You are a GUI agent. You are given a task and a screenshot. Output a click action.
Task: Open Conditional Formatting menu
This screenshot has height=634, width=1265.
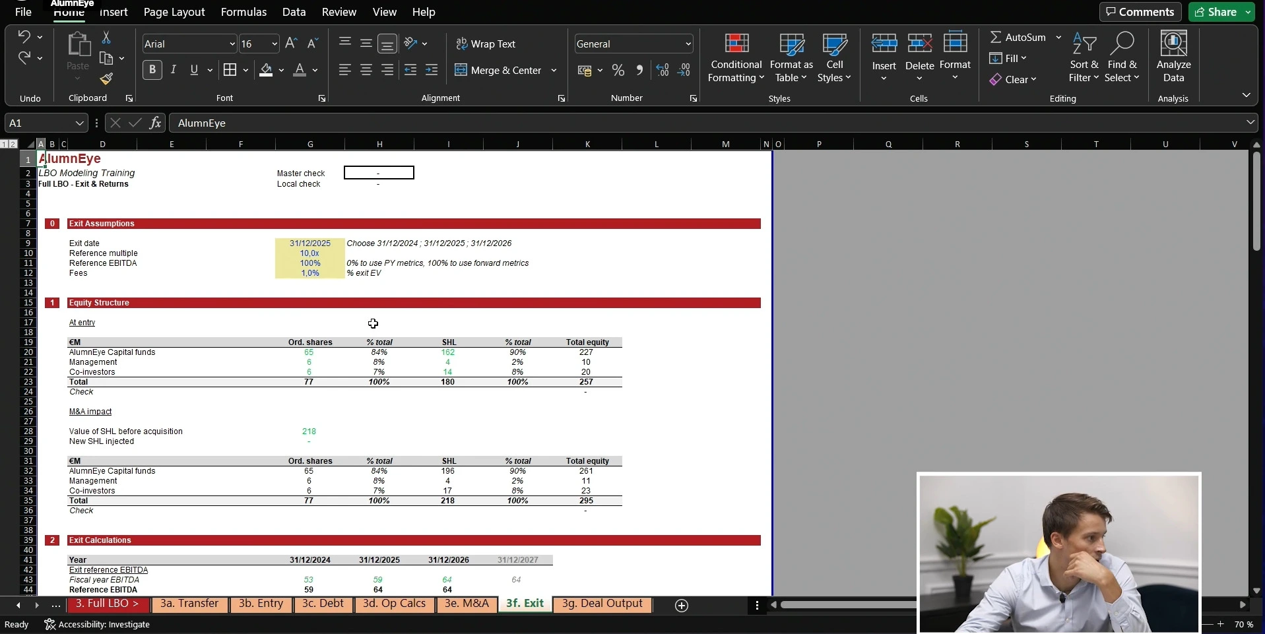(x=736, y=57)
